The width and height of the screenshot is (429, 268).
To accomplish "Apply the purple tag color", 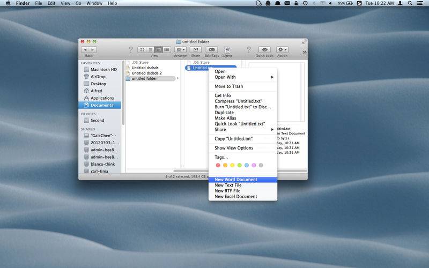I will (254, 165).
